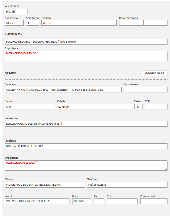Focus the Referências text field
The image size is (170, 216).
(x=86, y=124)
